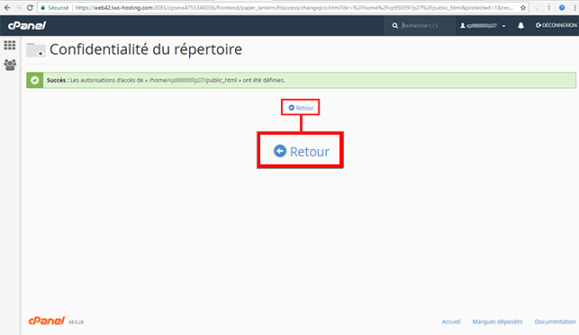The width and height of the screenshot is (579, 335).
Task: Click the folder icon beside the page title
Action: pyautogui.click(x=35, y=49)
